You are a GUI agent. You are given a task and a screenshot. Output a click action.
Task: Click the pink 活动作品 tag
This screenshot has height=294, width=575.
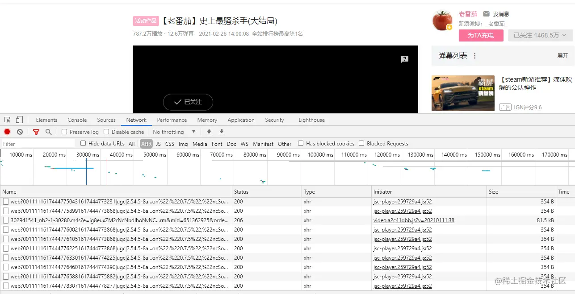(x=146, y=21)
